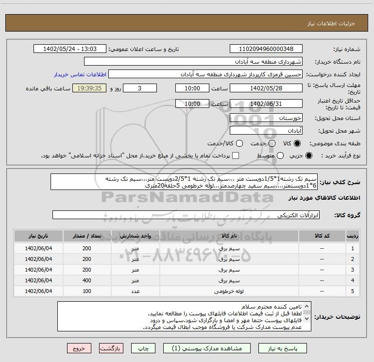This screenshot has width=374, height=362.
Task: Select the 'کالا' radio button
Action: (297, 144)
